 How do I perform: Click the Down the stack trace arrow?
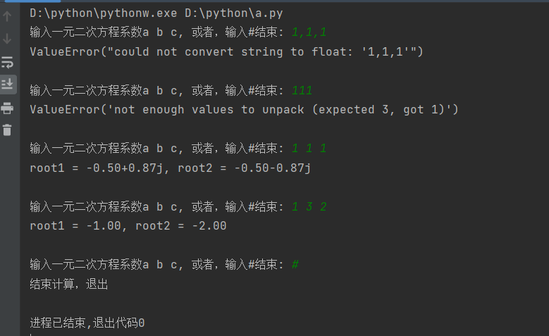(8, 38)
